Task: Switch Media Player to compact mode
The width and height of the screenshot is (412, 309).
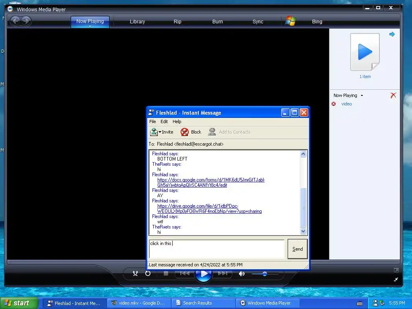Action: coord(396,279)
